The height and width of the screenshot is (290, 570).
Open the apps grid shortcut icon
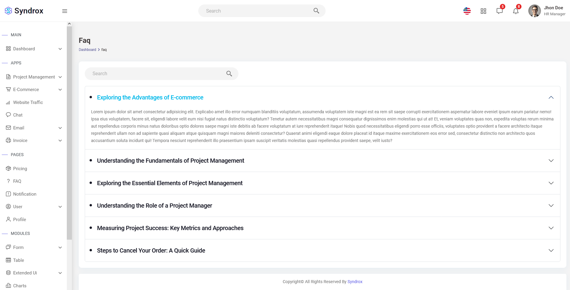tap(483, 11)
